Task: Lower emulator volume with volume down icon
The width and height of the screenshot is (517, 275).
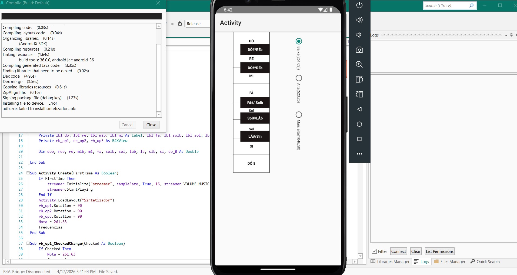Action: pyautogui.click(x=359, y=35)
